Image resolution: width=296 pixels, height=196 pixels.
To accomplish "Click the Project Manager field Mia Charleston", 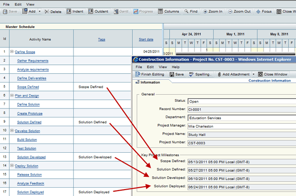I will pyautogui.click(x=242, y=126).
